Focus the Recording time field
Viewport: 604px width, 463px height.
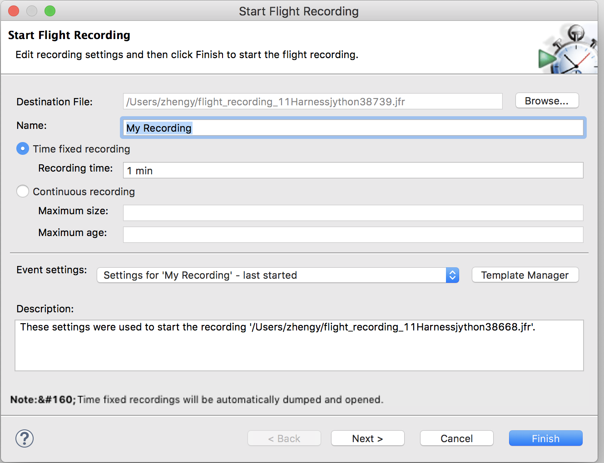click(x=353, y=171)
